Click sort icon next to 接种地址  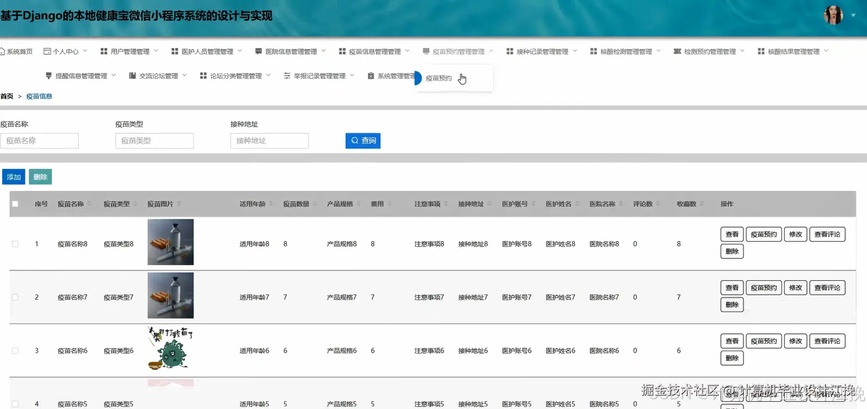tap(490, 204)
